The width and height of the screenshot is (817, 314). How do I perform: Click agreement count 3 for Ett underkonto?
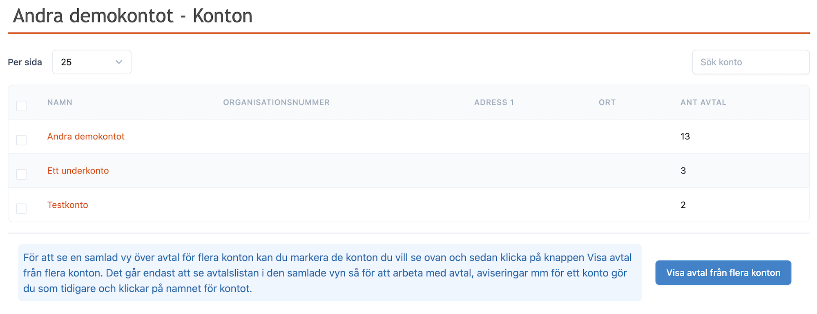point(683,171)
